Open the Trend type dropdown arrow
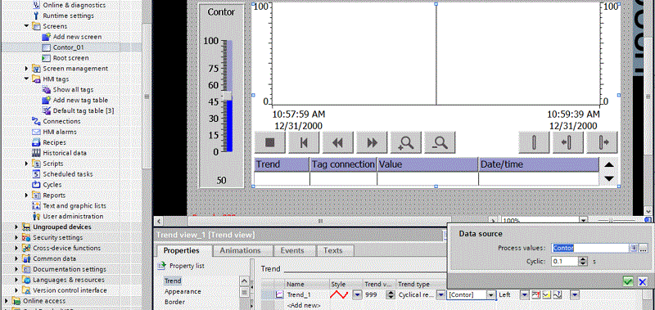The image size is (655, 310). click(x=440, y=294)
